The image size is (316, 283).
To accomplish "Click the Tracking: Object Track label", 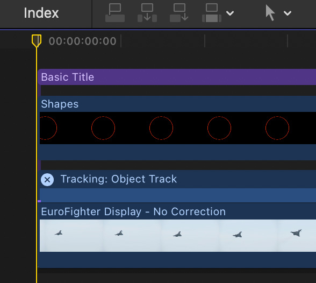I will 119,179.
